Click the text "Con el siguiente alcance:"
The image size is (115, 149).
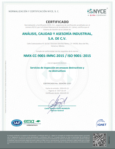[x=57, y=63]
